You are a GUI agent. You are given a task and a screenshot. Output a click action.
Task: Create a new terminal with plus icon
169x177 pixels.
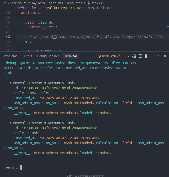[125, 56]
